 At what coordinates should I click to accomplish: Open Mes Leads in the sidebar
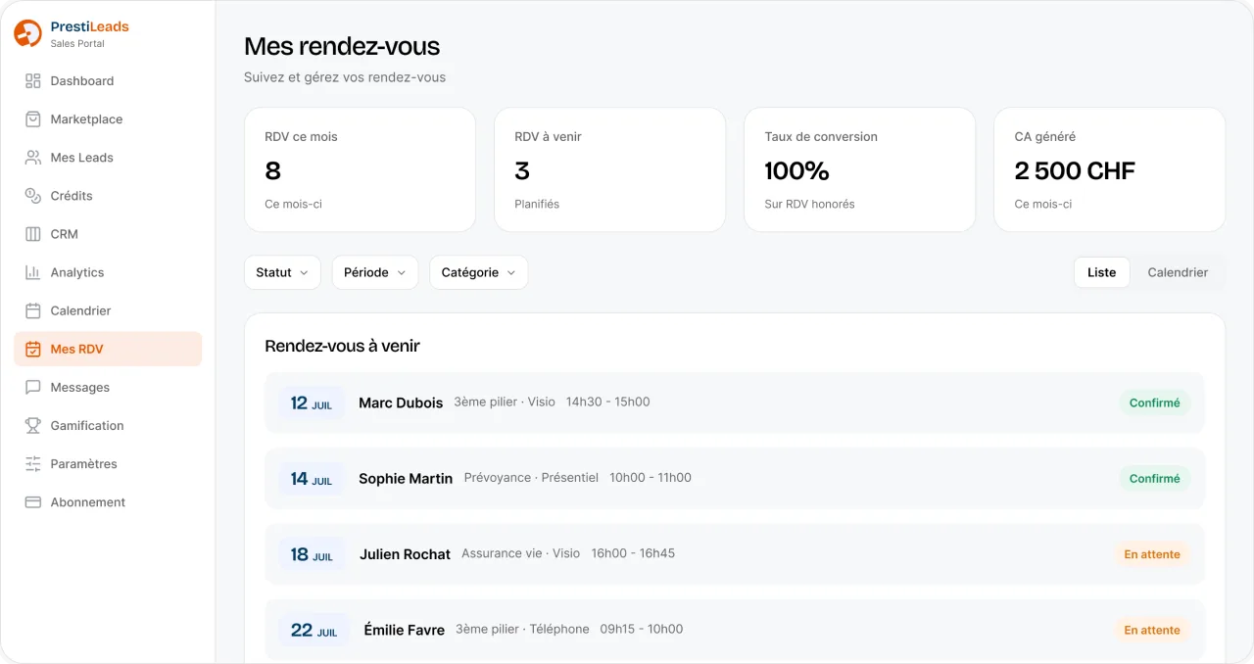coord(108,158)
